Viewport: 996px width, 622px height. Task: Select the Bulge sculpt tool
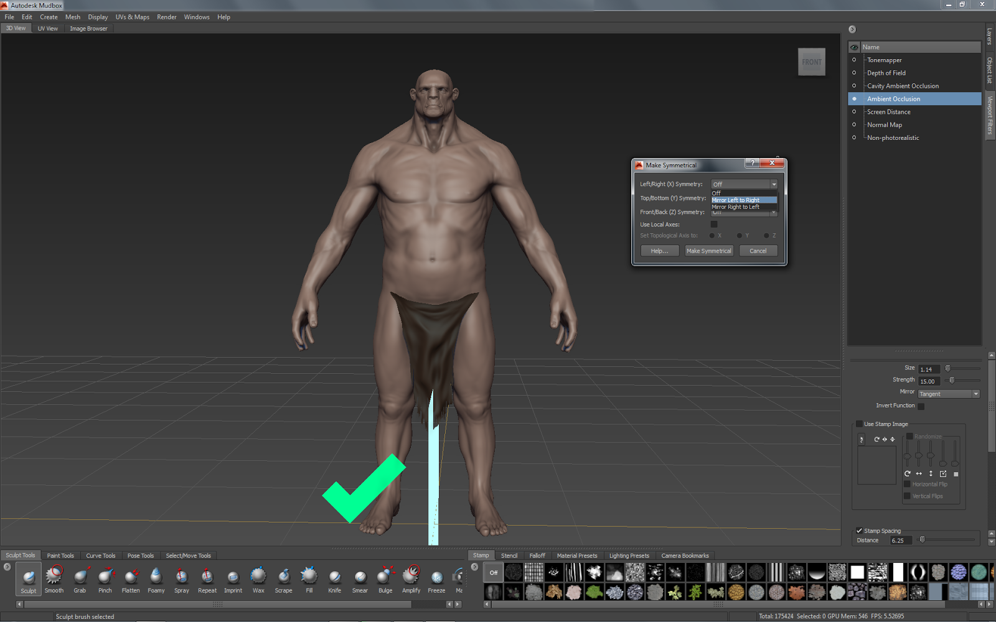[x=385, y=578]
